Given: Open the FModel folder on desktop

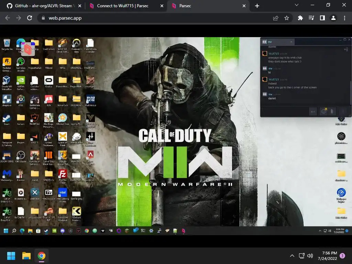Looking at the screenshot, I should coord(49,63).
